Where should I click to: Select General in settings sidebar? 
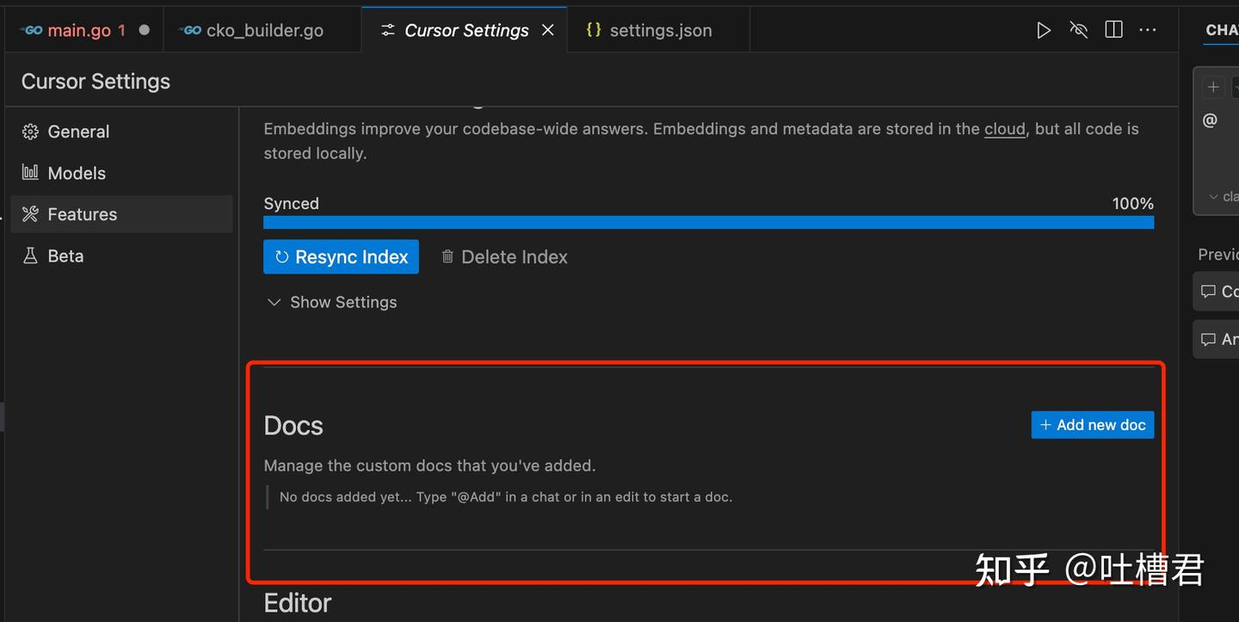(78, 132)
